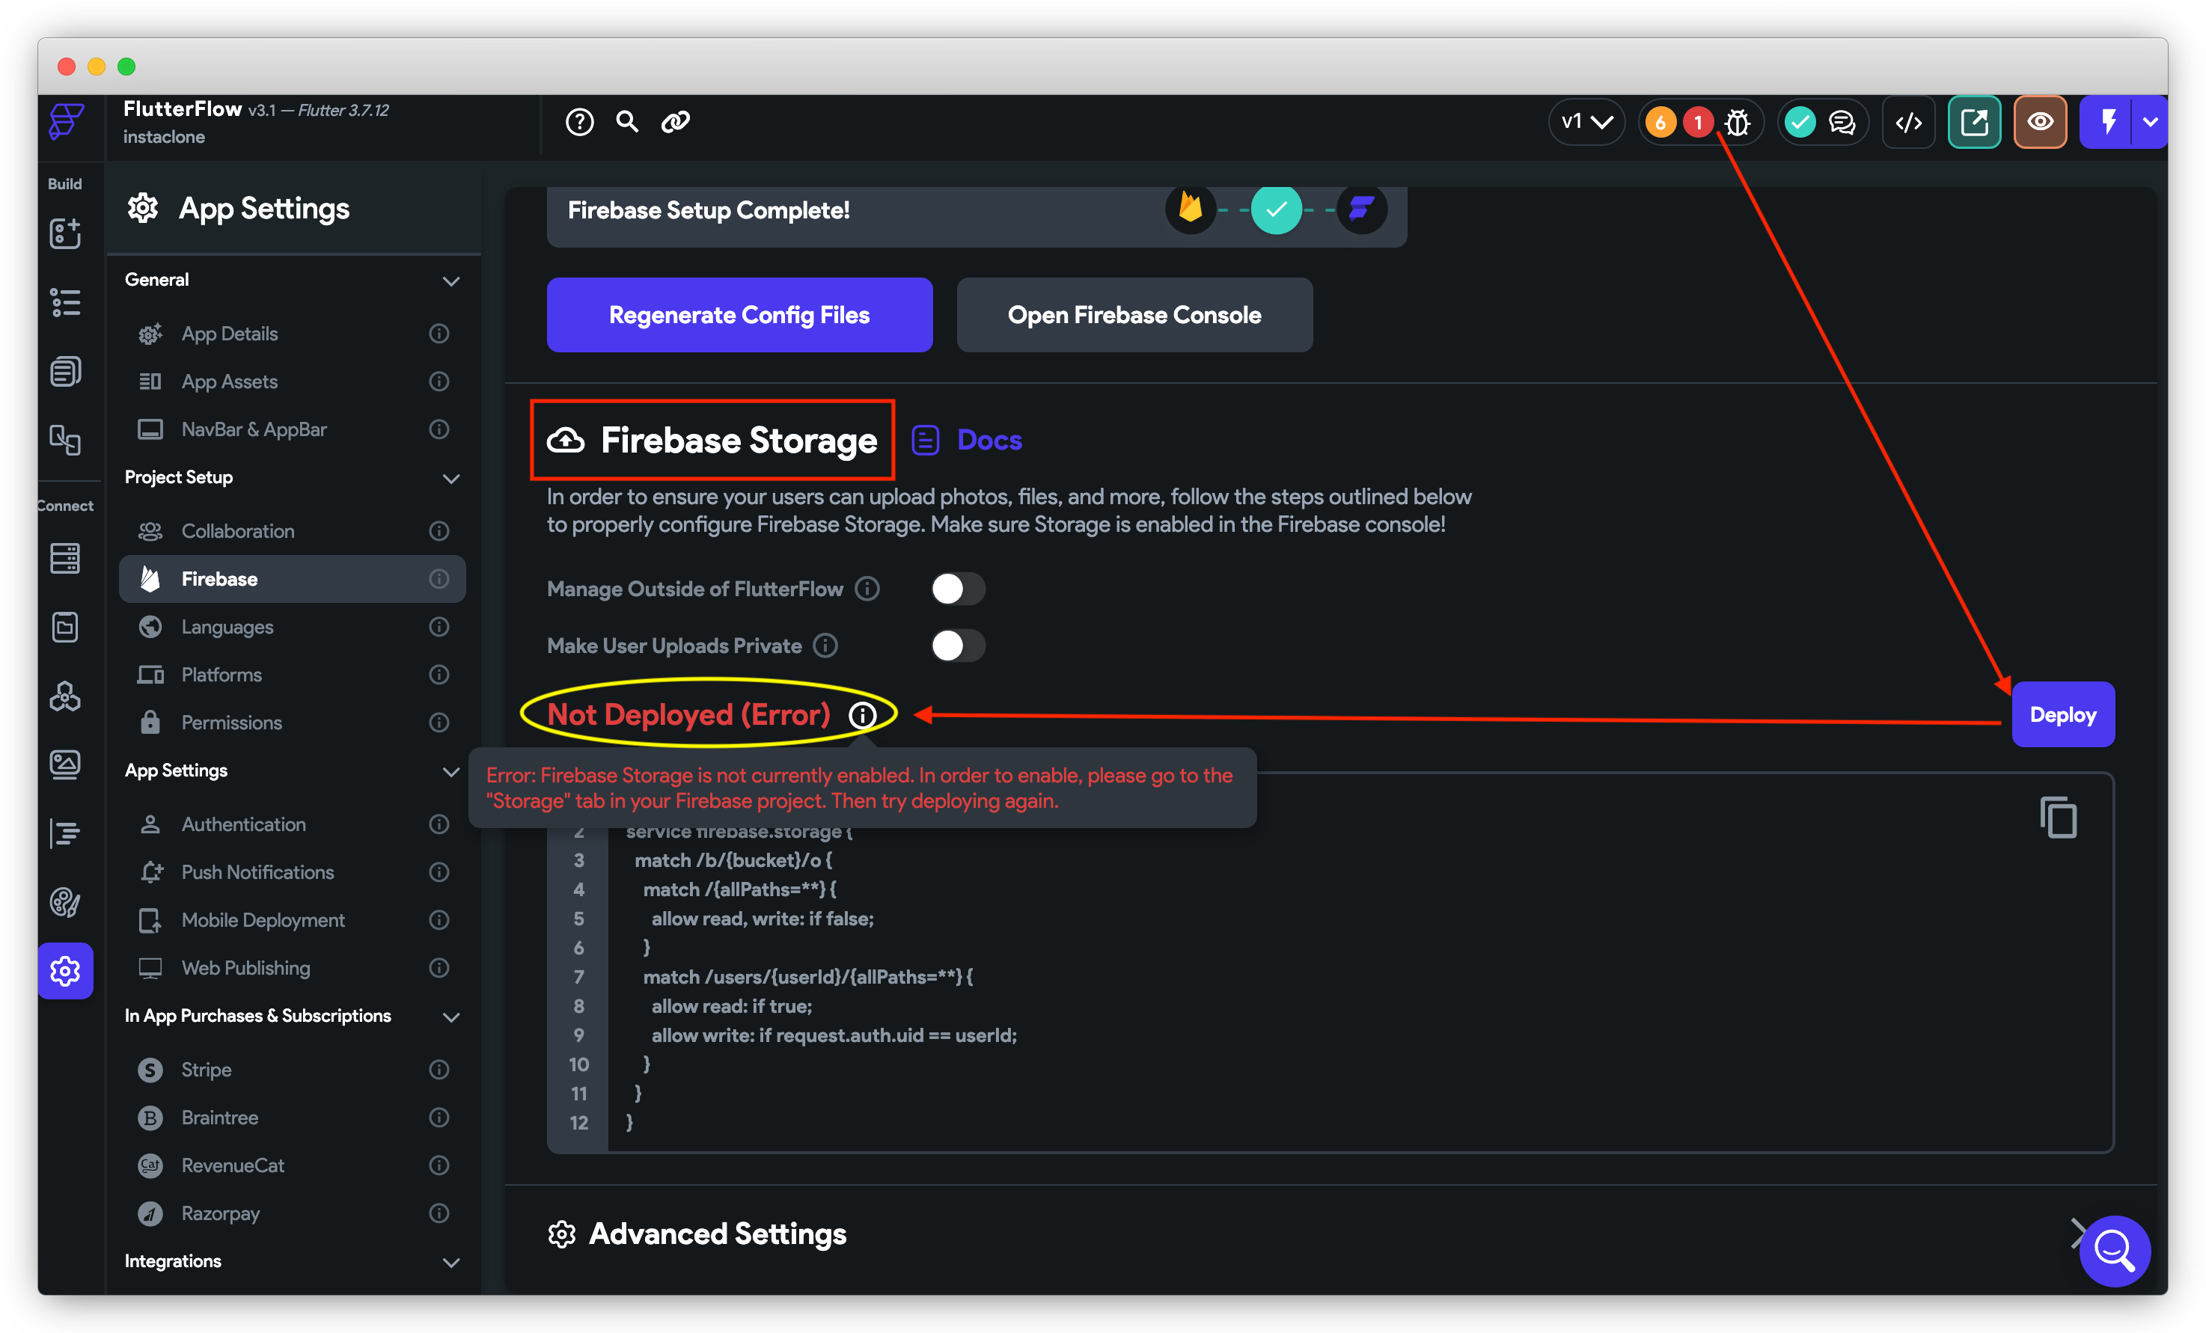
Task: Open Web Publishing settings
Action: [x=292, y=968]
